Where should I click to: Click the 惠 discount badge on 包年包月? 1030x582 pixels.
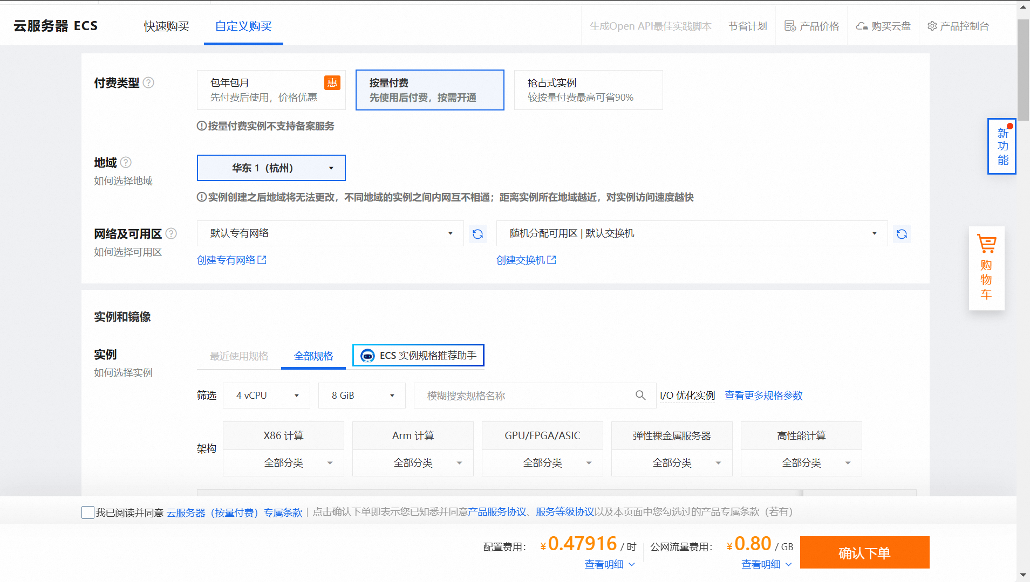click(x=332, y=82)
